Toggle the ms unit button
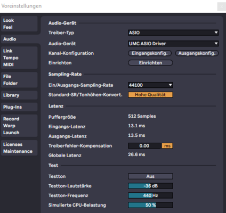The image size is (226, 213). 167,146
